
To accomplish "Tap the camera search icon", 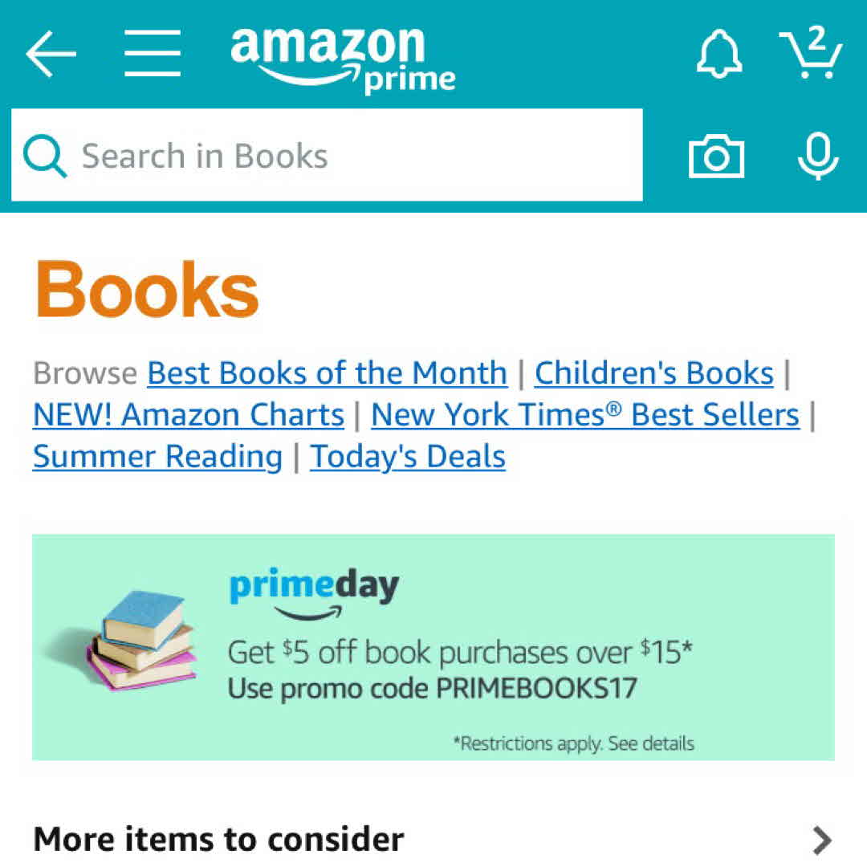I will click(716, 156).
